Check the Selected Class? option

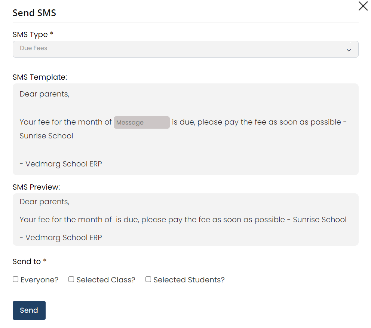[x=71, y=279]
